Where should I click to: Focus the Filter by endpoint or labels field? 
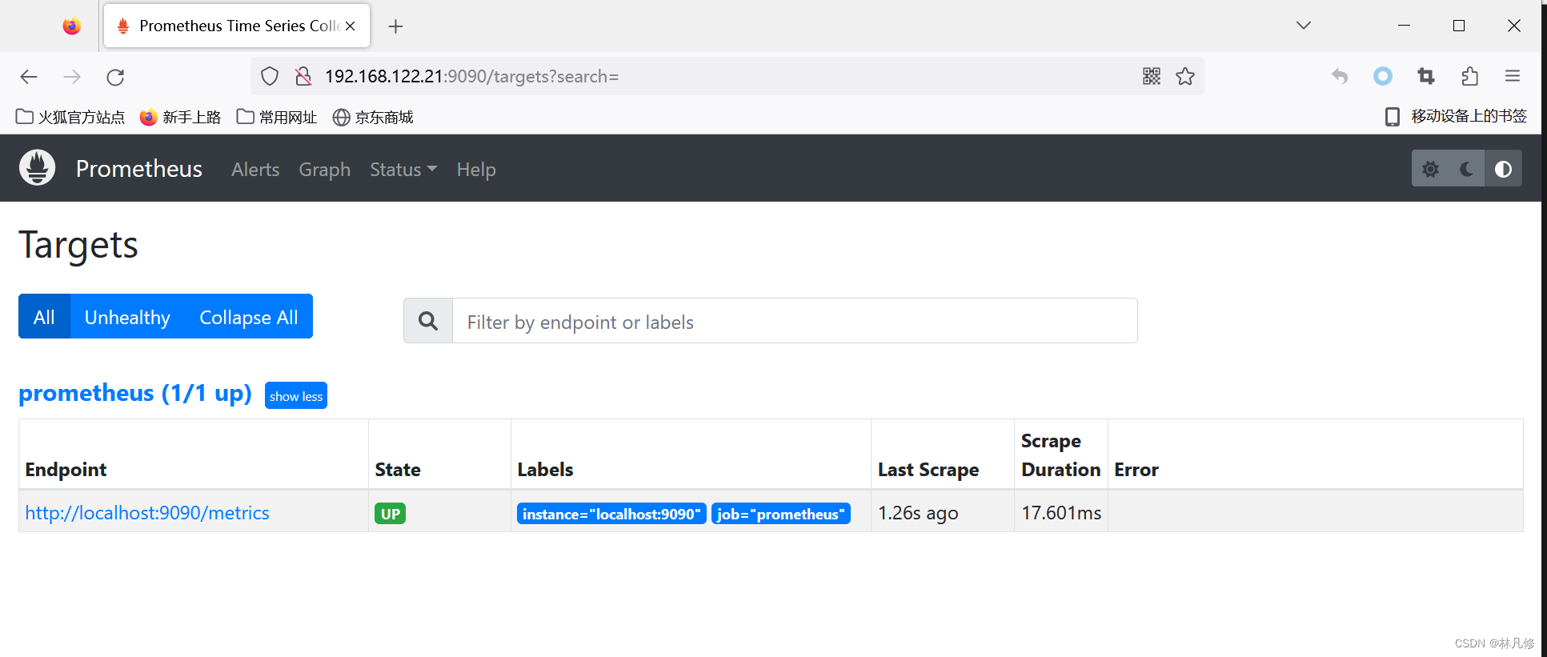pyautogui.click(x=795, y=321)
